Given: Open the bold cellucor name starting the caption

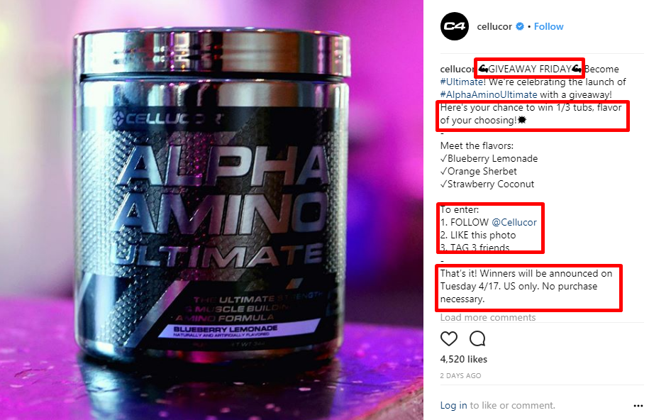Looking at the screenshot, I should (x=457, y=69).
